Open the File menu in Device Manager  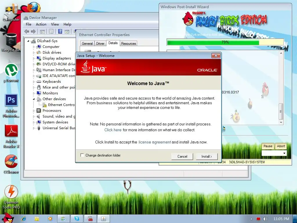pyautogui.click(x=28, y=24)
